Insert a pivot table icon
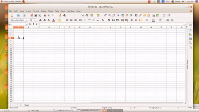Viewport: 199px width, 112px height. click(x=131, y=15)
